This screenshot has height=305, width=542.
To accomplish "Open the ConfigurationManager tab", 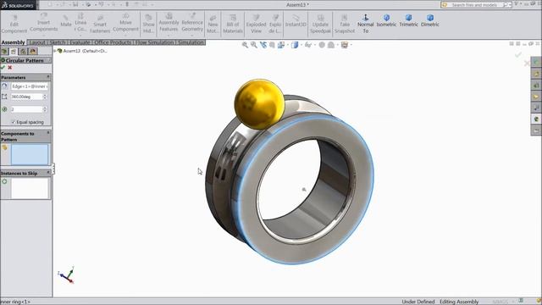I will pyautogui.click(x=23, y=52).
